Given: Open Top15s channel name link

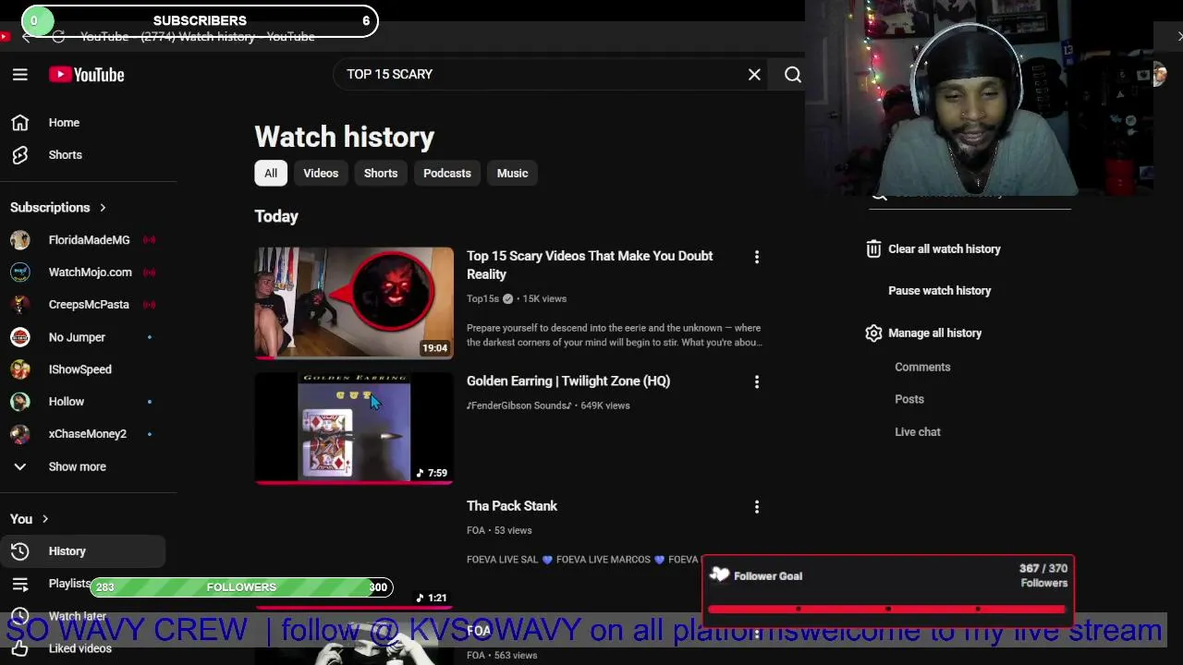Looking at the screenshot, I should pyautogui.click(x=482, y=299).
